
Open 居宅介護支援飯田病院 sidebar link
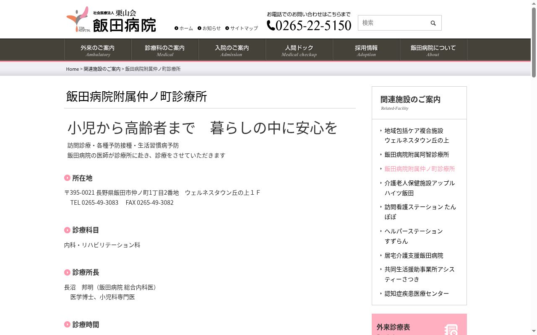(414, 255)
